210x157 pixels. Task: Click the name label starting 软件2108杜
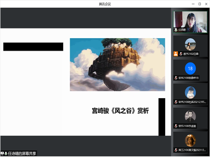coord(192,102)
